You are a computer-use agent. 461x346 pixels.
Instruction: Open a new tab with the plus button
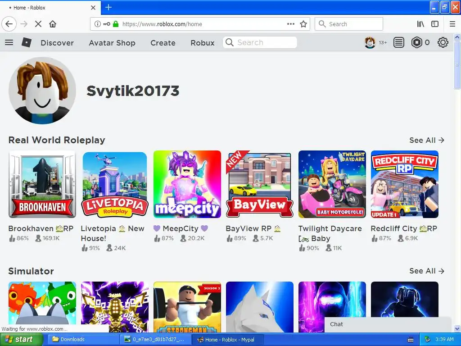[x=108, y=7]
